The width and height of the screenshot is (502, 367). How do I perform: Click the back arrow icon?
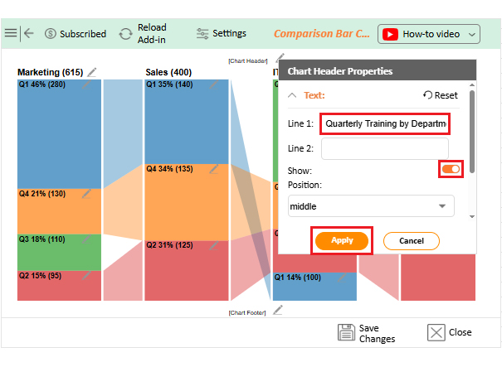(x=29, y=33)
